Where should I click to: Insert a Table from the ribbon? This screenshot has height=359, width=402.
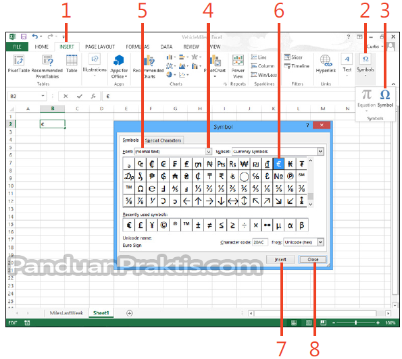tap(72, 63)
